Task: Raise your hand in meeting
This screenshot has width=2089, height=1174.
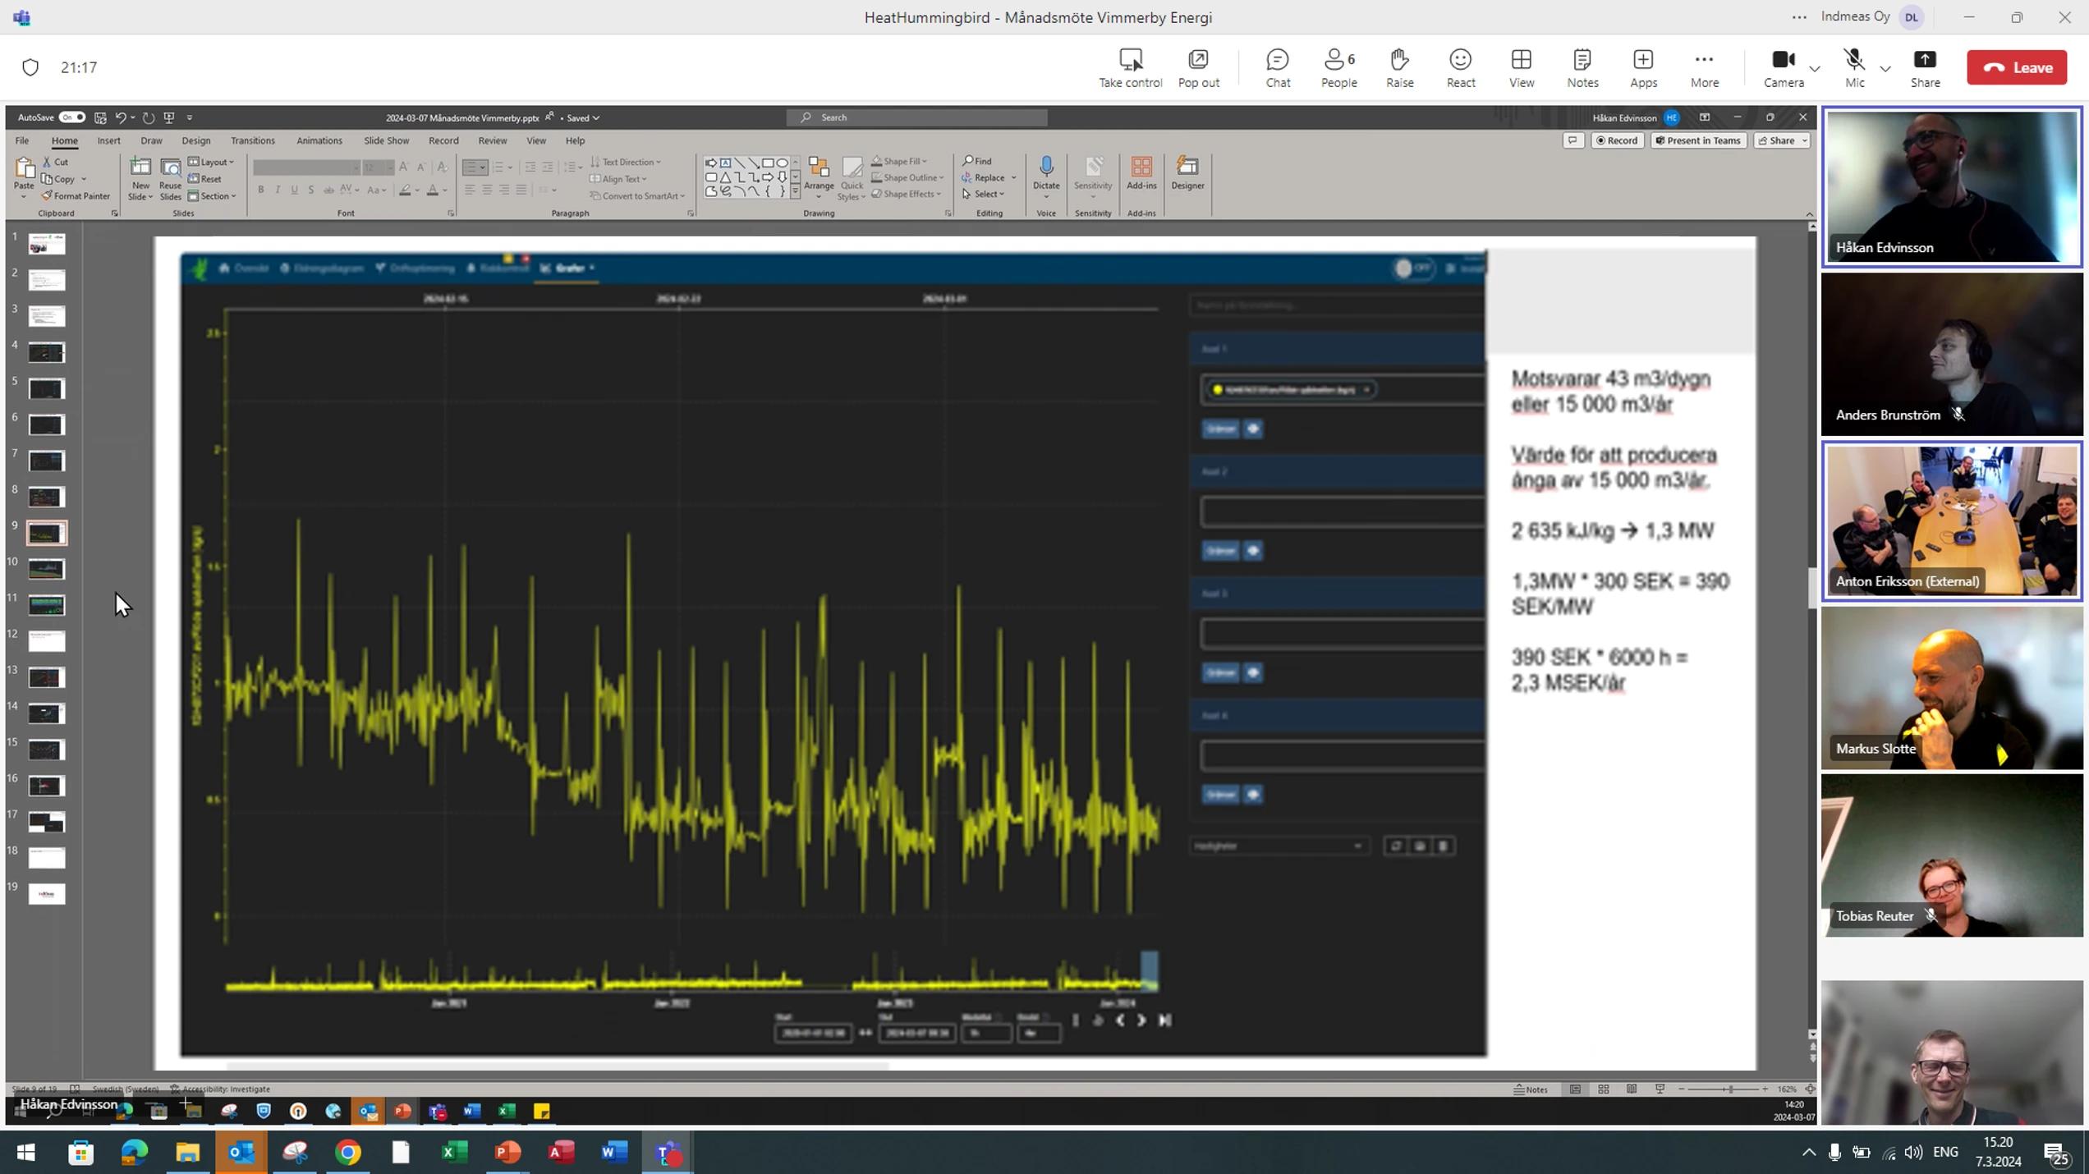Action: 1399,67
